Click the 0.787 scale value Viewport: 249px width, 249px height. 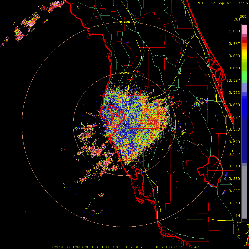[x=234, y=80]
